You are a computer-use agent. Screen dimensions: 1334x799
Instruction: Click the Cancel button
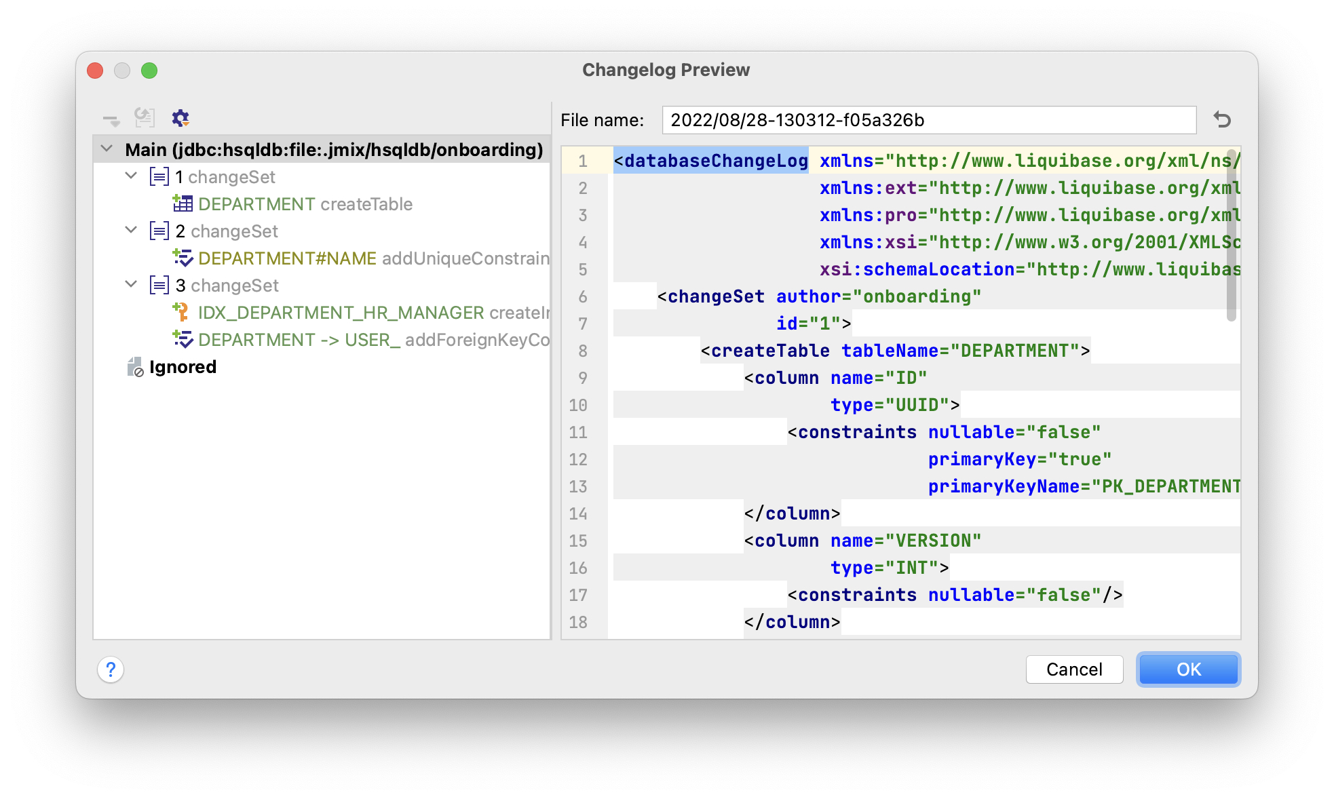point(1074,669)
